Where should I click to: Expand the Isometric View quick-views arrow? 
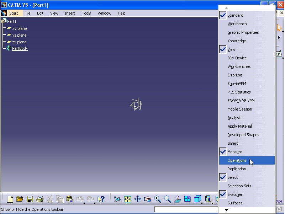coord(202,203)
